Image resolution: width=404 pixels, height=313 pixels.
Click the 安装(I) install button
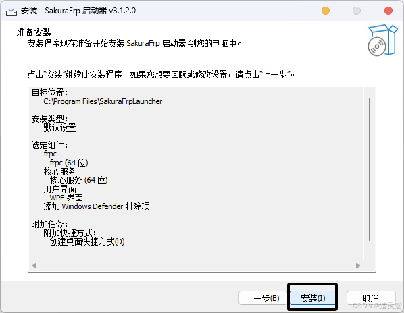(313, 298)
